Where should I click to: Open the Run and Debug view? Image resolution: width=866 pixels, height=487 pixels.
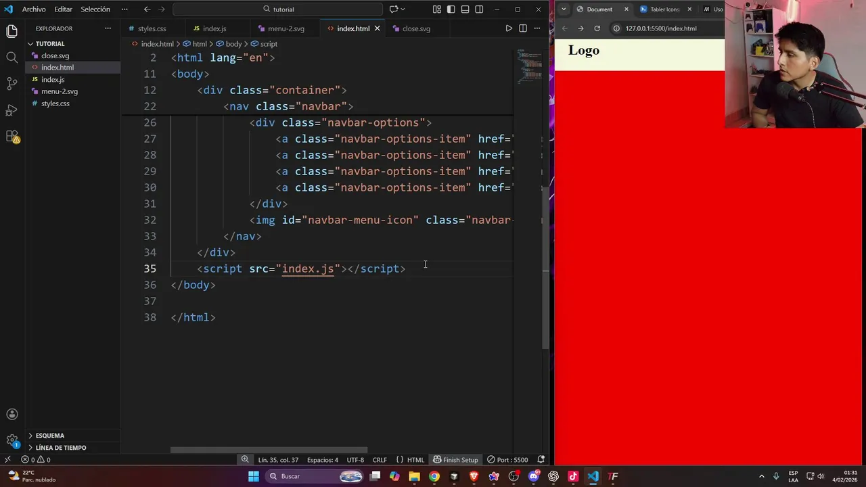[x=12, y=110]
